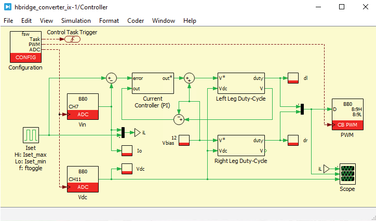Select the Right Leg Duty-Cycle block

pos(240,145)
